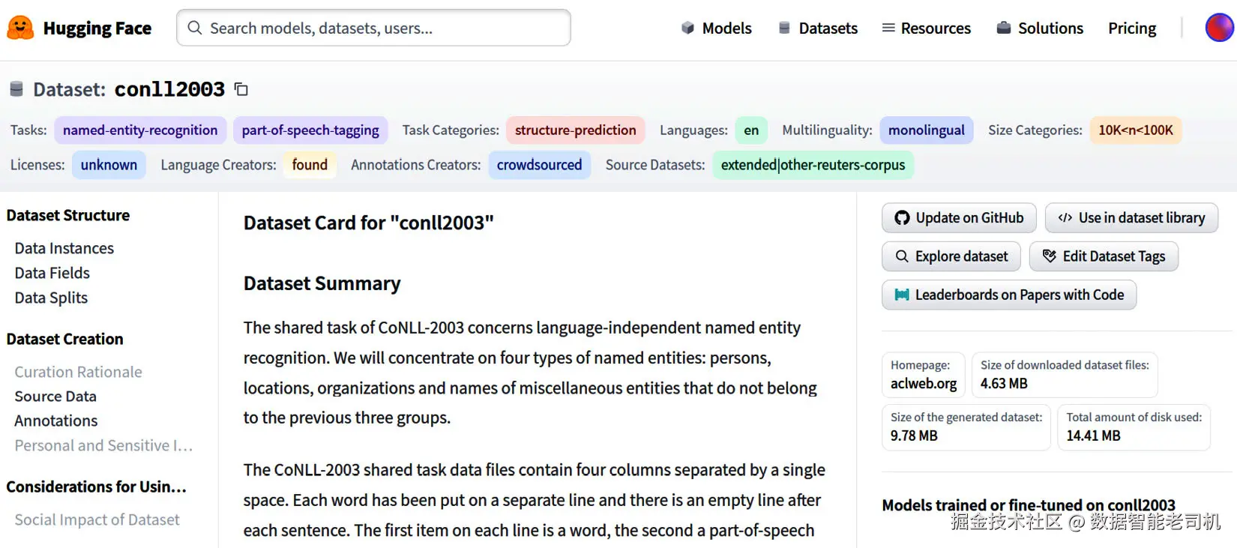Click Use in dataset library button
1237x548 pixels.
tap(1131, 218)
